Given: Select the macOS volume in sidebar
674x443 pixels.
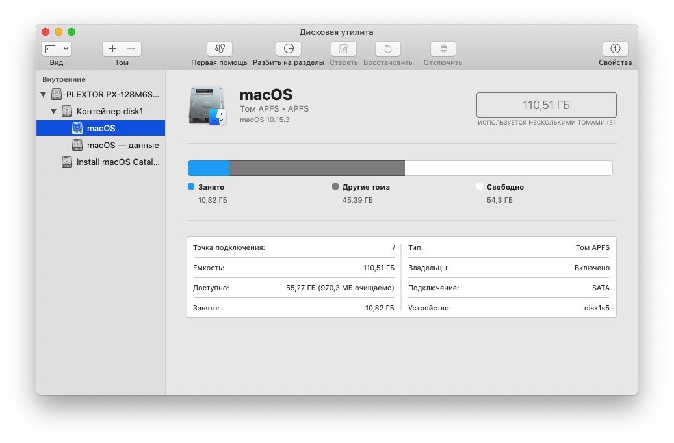Looking at the screenshot, I should [x=101, y=128].
